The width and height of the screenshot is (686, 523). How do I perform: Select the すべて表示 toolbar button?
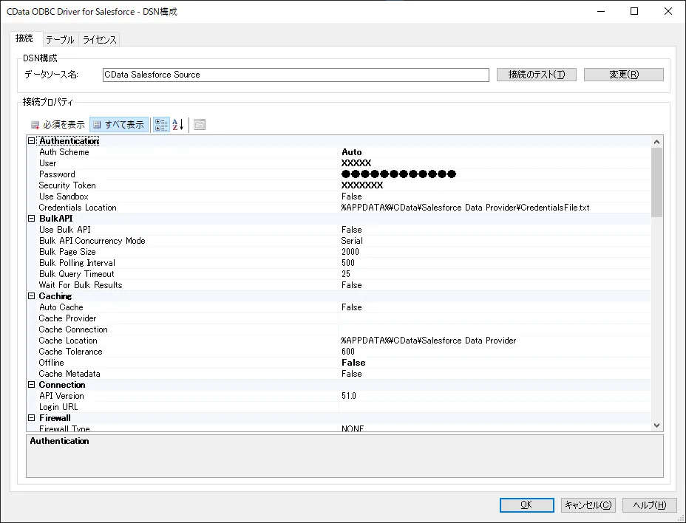(x=119, y=125)
